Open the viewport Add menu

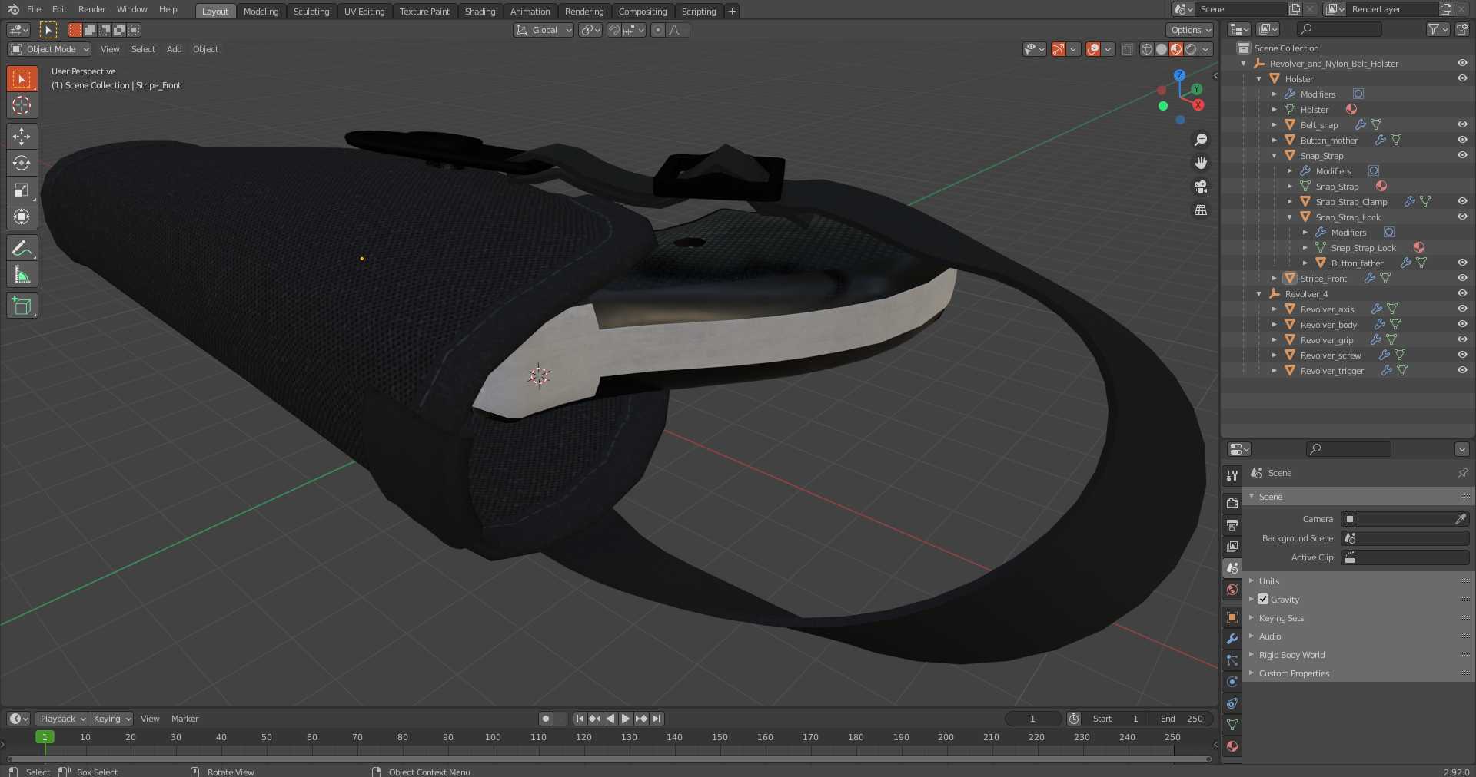tap(175, 49)
